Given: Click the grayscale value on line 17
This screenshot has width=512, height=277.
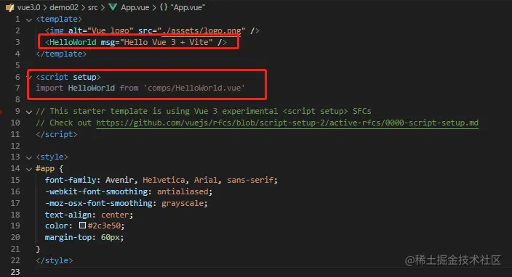Looking at the screenshot, I should click(183, 203).
